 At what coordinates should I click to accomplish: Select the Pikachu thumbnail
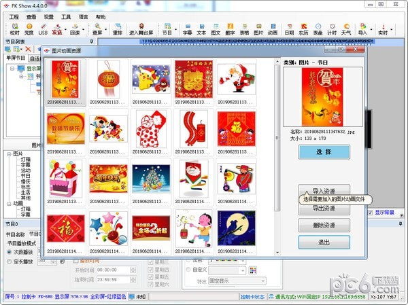pyautogui.click(x=151, y=82)
